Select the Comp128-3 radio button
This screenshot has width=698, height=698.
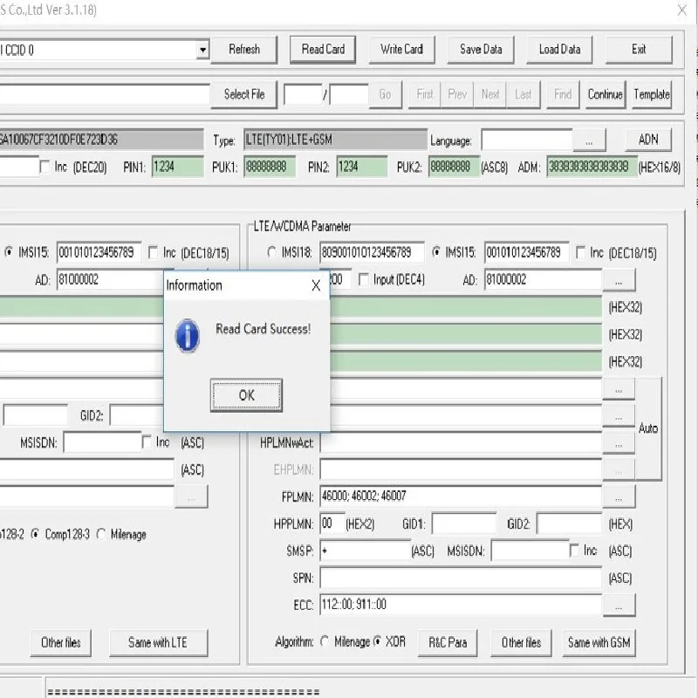click(35, 534)
